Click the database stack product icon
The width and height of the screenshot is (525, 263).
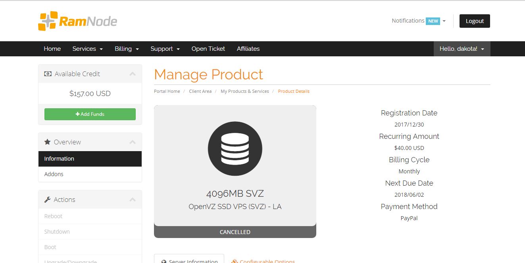(235, 149)
